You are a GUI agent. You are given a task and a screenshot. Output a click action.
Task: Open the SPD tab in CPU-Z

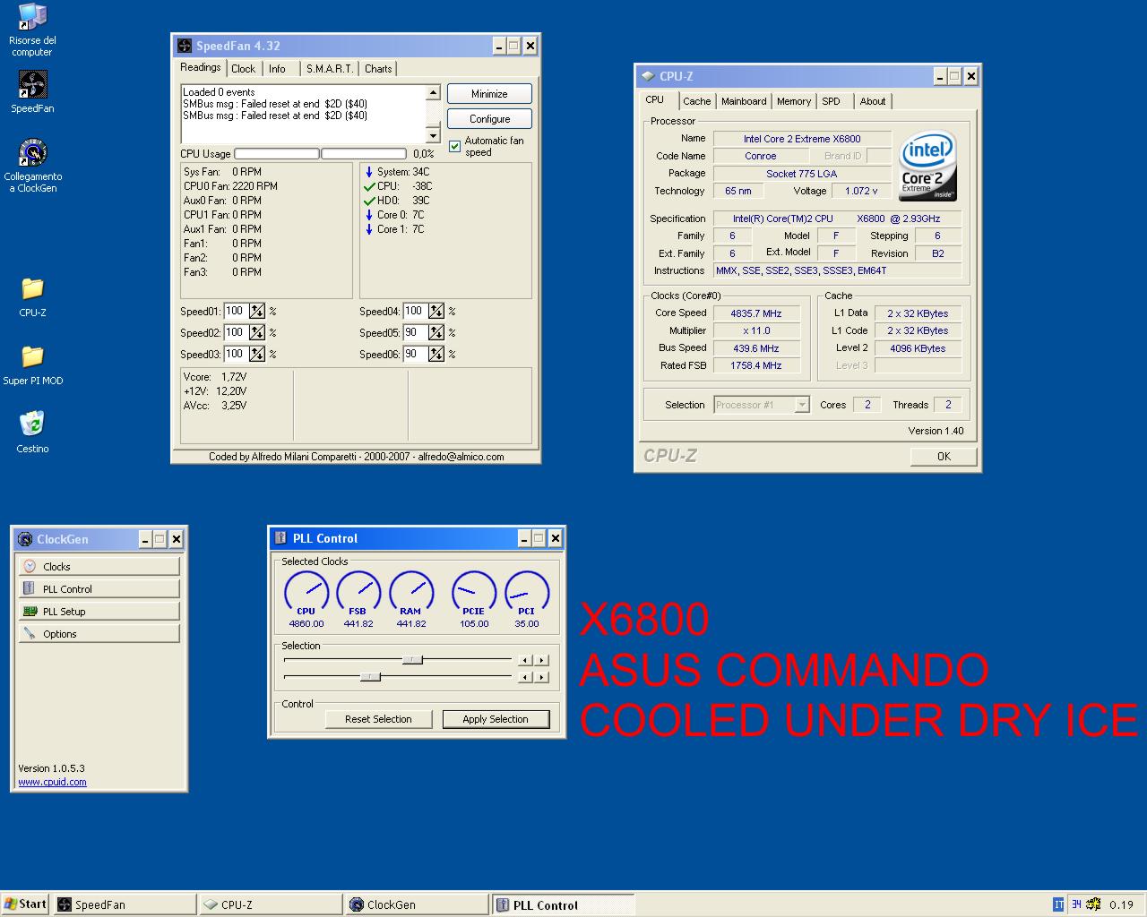pos(832,101)
